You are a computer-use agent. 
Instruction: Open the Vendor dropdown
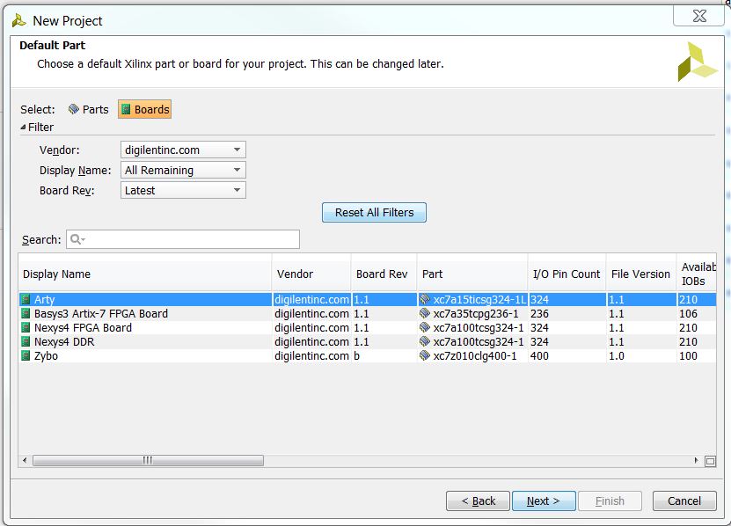click(183, 150)
